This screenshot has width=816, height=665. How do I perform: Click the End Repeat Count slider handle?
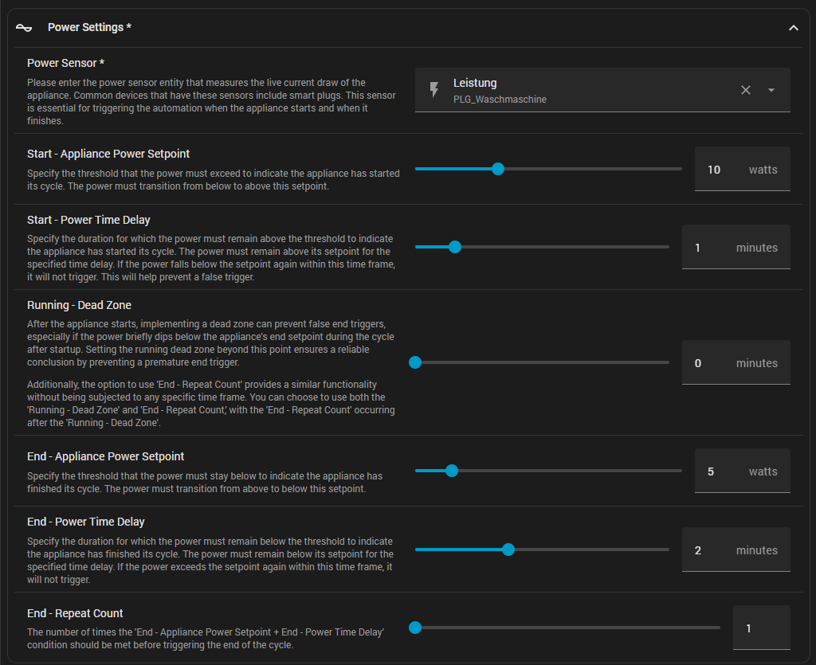pyautogui.click(x=414, y=628)
